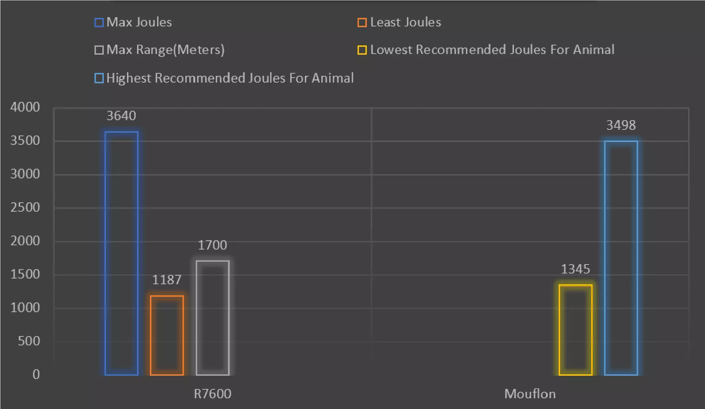
Task: Select the 3640 data label
Action: (121, 116)
